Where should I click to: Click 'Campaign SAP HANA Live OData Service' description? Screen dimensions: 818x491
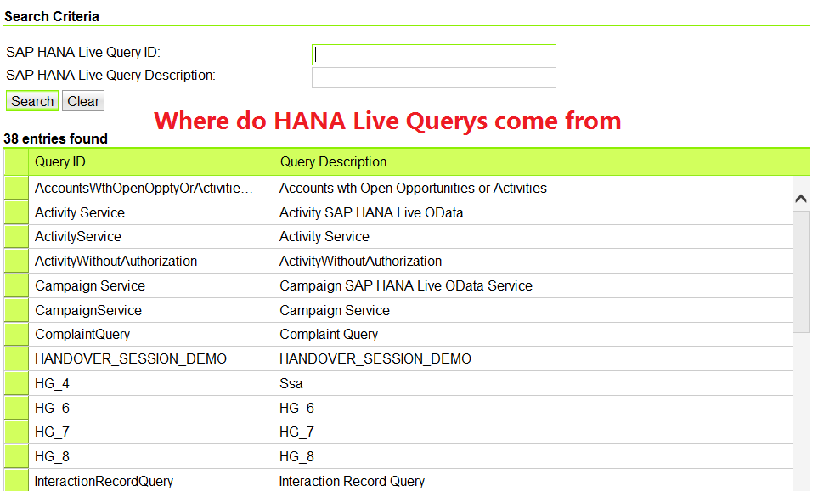point(406,285)
